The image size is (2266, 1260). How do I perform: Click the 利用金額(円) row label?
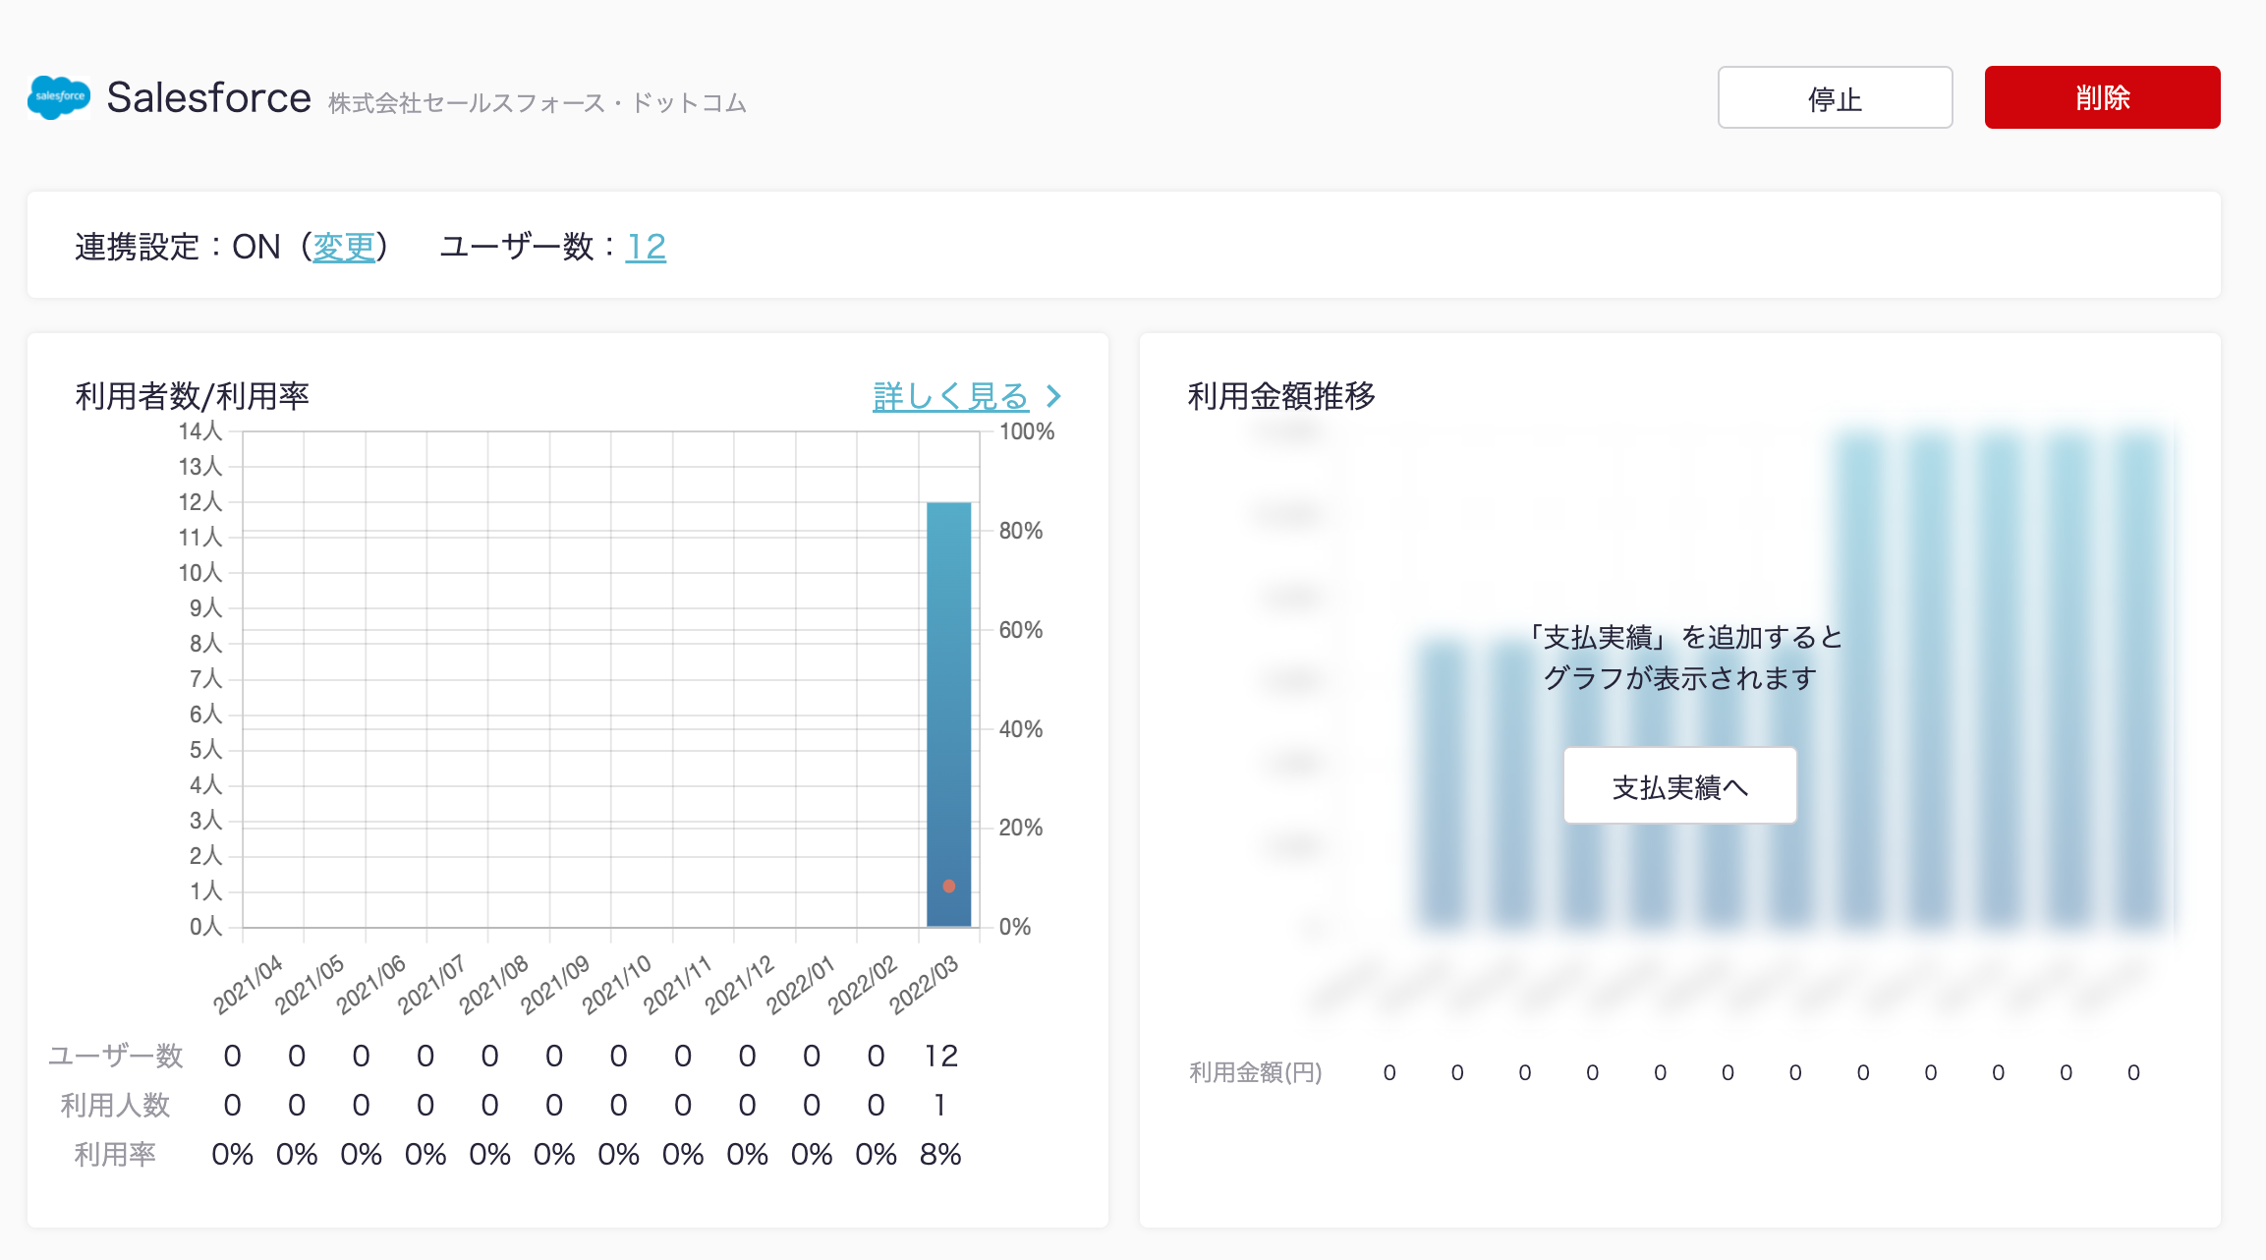[1255, 1072]
